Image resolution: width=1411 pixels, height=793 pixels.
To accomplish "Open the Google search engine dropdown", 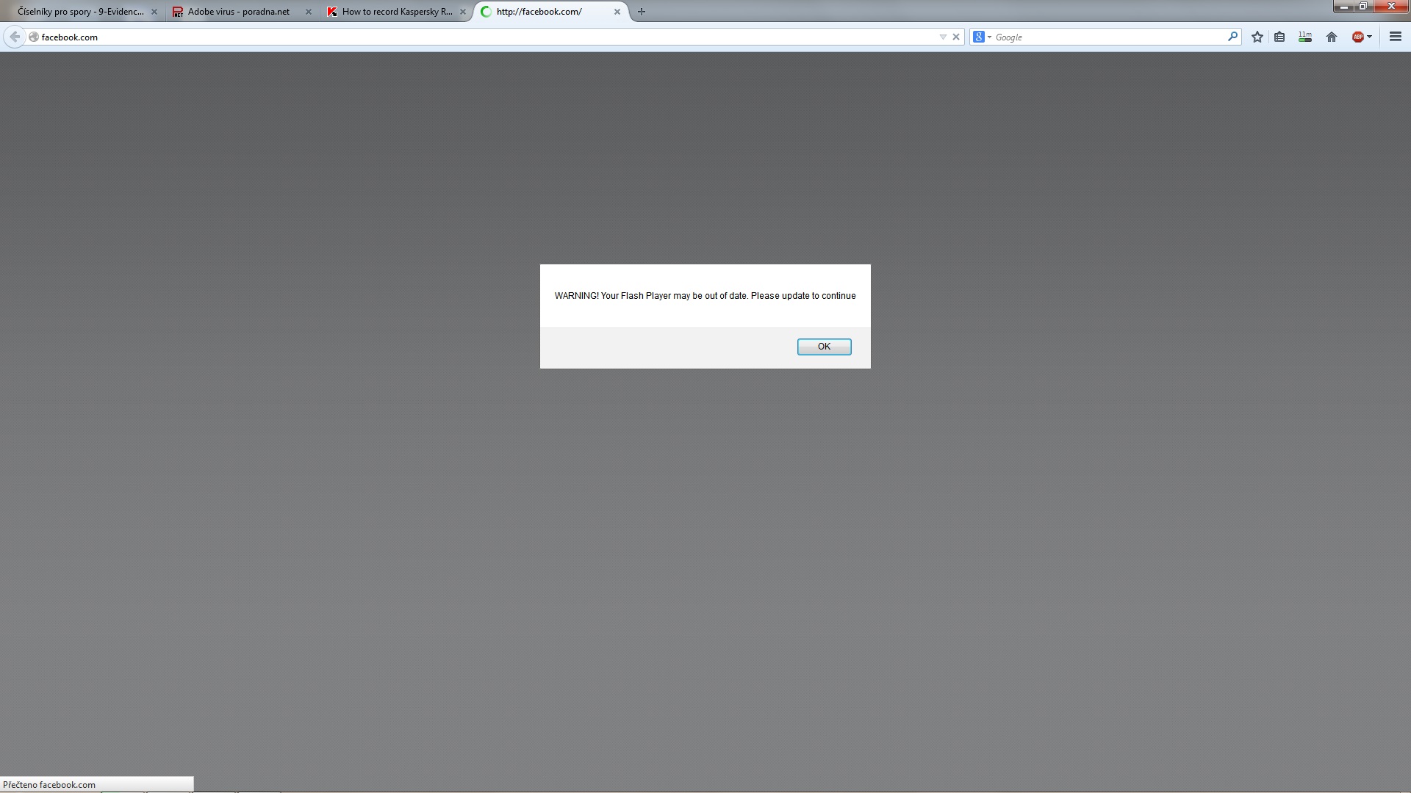I will coord(982,37).
